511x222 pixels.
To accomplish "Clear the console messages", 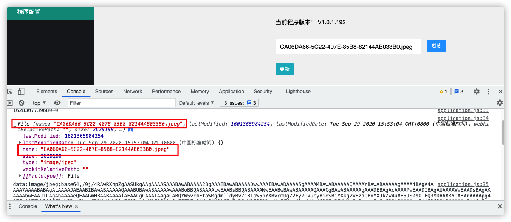I will (x=22, y=102).
